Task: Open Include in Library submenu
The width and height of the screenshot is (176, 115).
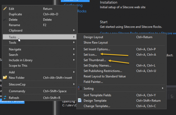Action: tap(40, 60)
